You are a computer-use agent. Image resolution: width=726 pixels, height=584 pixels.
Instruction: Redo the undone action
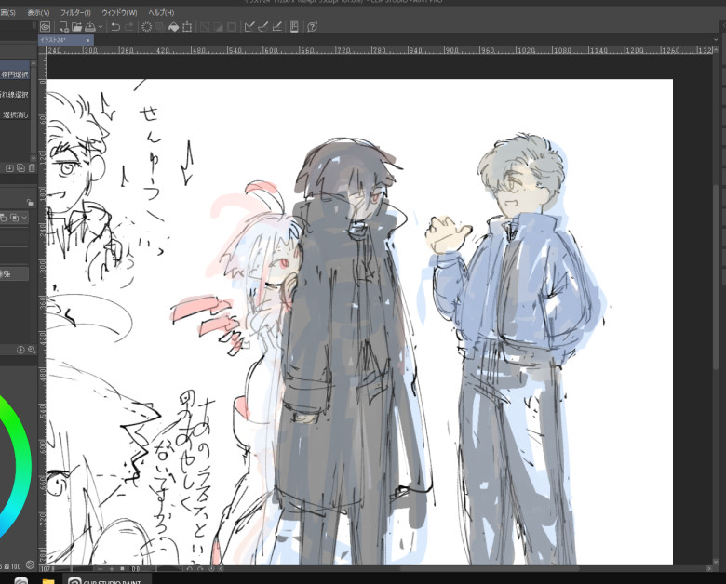click(x=129, y=27)
